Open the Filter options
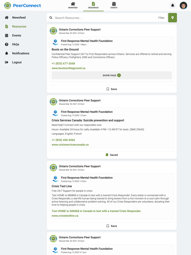This screenshot has width=191, height=255. 161,17
